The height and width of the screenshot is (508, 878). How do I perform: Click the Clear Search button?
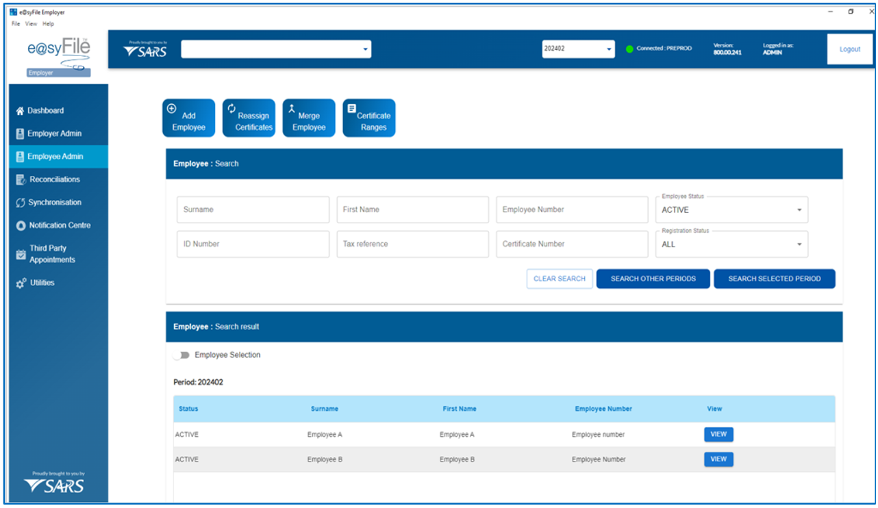tap(559, 279)
